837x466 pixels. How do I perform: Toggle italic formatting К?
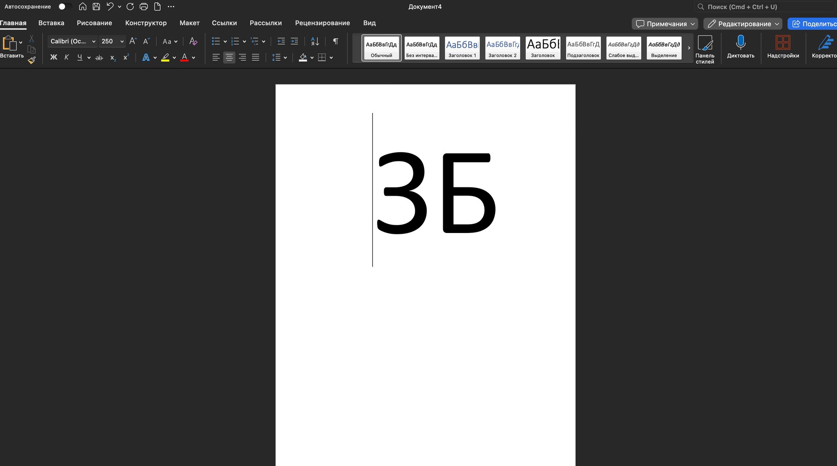click(x=67, y=57)
